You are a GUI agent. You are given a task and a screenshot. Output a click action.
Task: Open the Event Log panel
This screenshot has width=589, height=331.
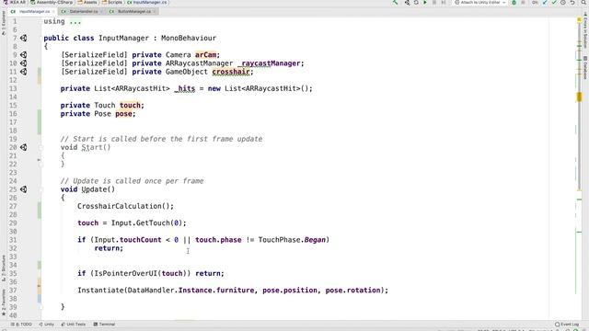click(x=567, y=325)
